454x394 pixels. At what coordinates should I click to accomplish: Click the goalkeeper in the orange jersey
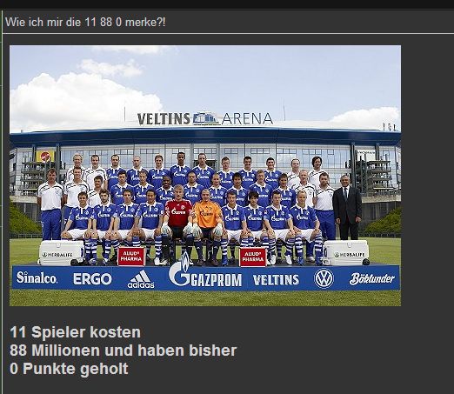coord(206,224)
